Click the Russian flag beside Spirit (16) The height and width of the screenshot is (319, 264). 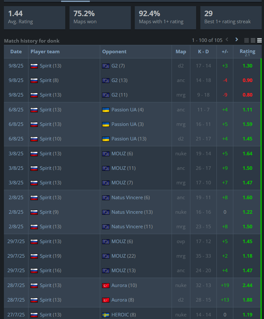coord(34,271)
